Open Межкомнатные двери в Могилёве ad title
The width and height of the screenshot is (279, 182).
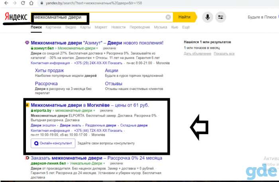tap(90, 105)
